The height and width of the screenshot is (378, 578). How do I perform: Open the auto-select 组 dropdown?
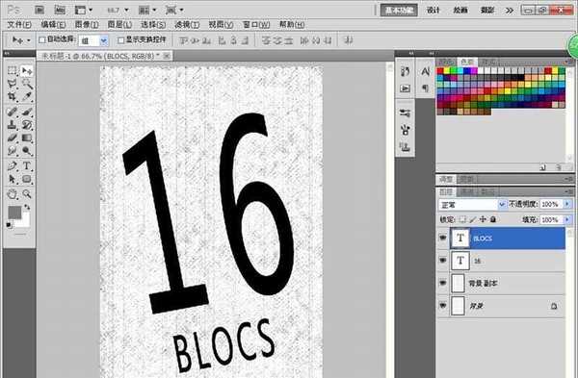pyautogui.click(x=104, y=40)
